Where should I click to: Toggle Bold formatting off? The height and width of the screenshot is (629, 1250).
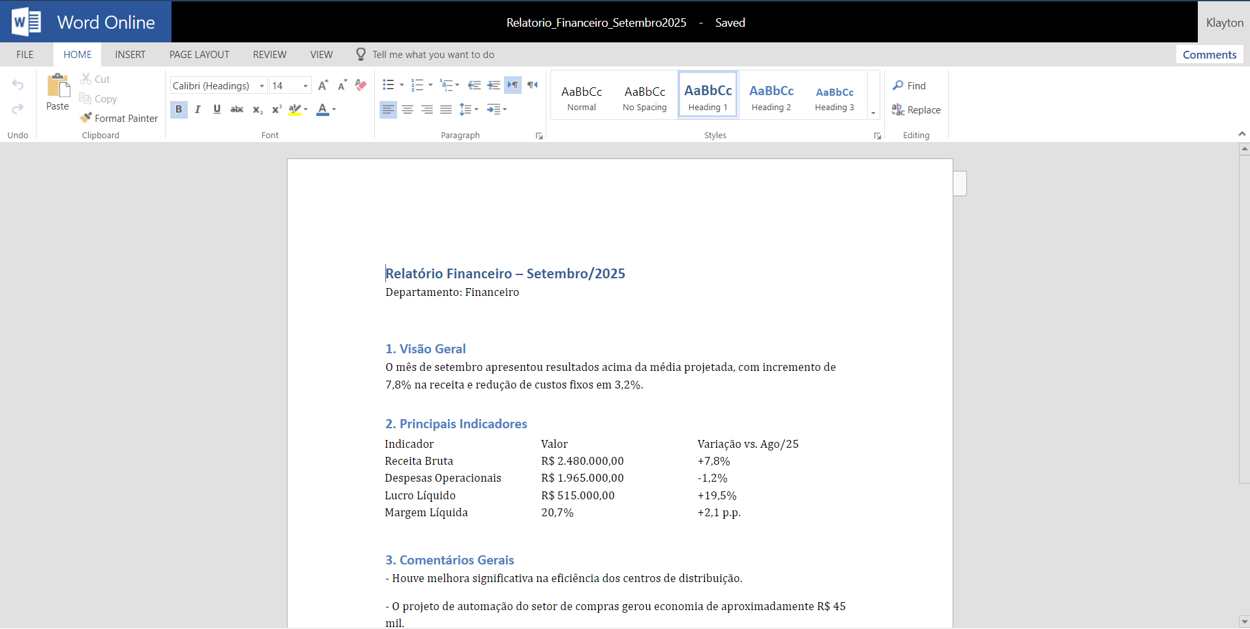[x=179, y=110]
